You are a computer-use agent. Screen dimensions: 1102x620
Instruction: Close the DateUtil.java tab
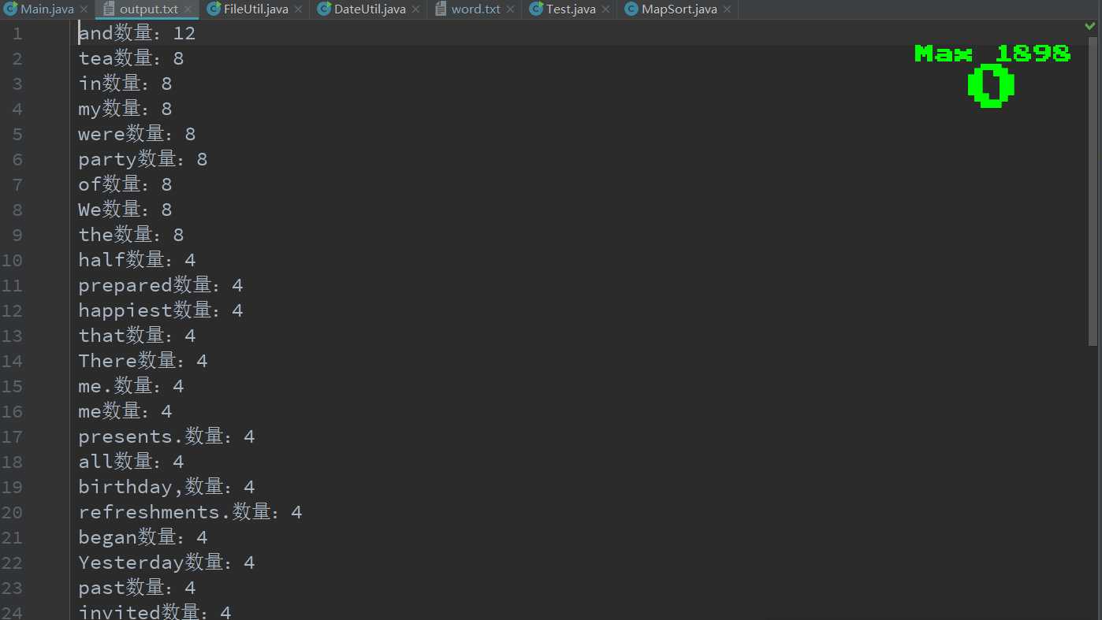(415, 9)
